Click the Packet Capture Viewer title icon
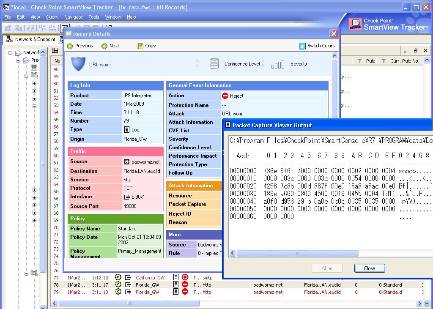The image size is (433, 309). click(228, 125)
